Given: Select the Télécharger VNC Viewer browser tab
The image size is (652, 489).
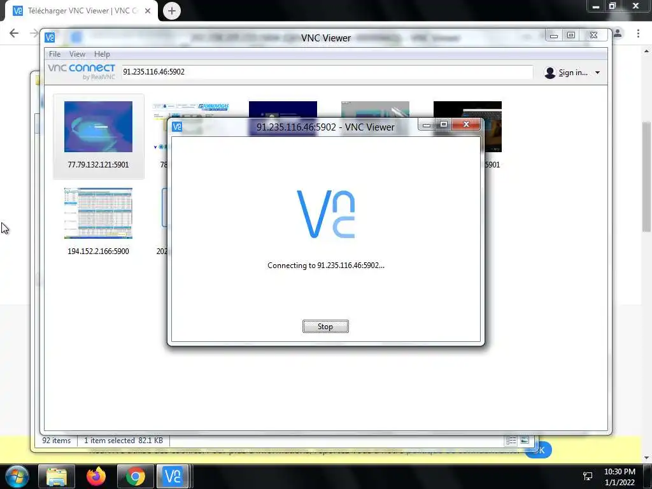Looking at the screenshot, I should [x=81, y=11].
